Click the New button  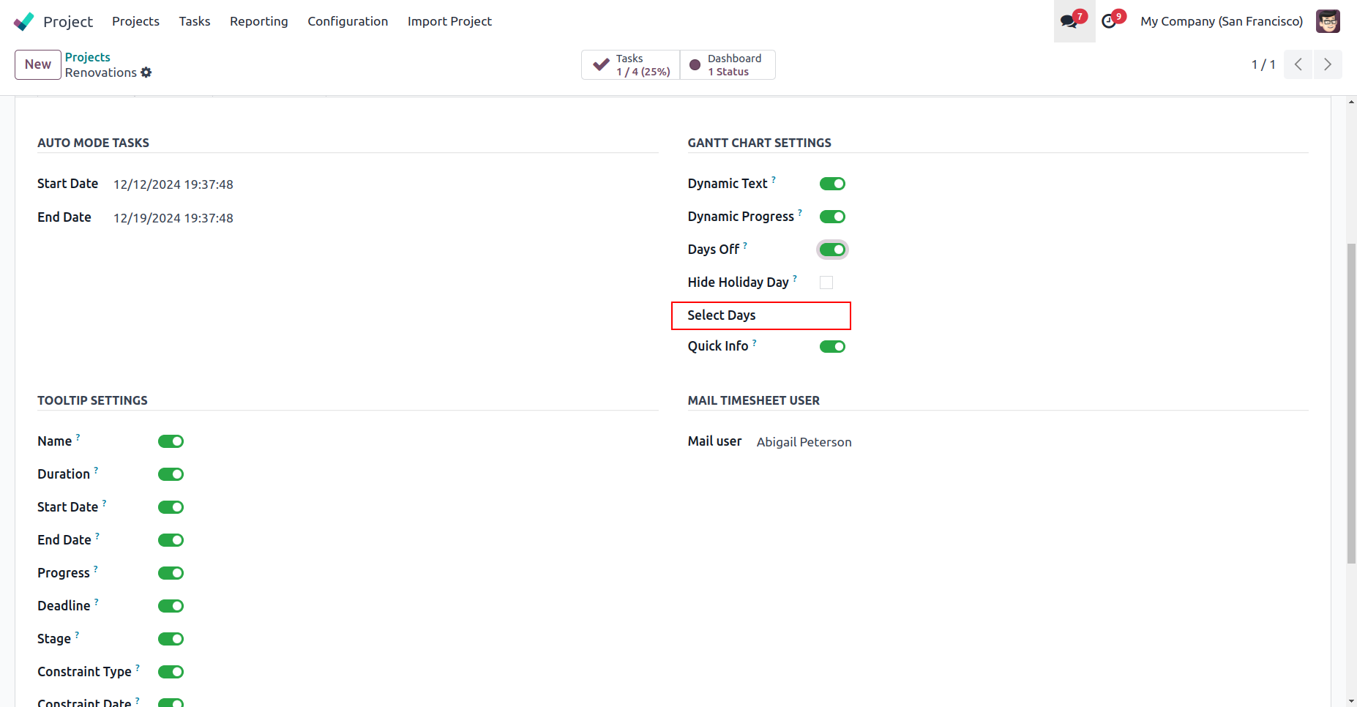38,64
